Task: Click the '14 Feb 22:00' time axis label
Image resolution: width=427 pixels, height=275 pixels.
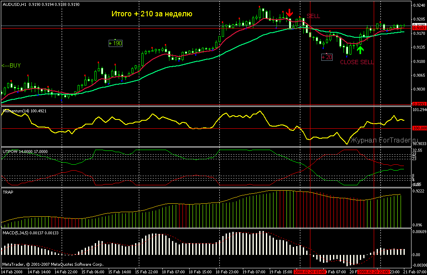Action: point(66,272)
